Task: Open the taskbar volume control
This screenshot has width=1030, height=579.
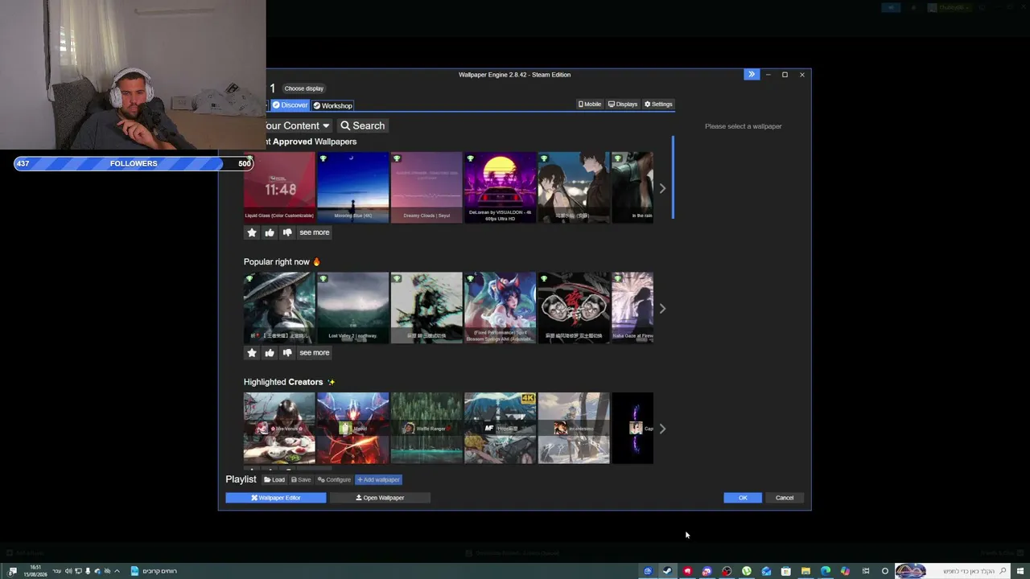Action: click(x=68, y=571)
